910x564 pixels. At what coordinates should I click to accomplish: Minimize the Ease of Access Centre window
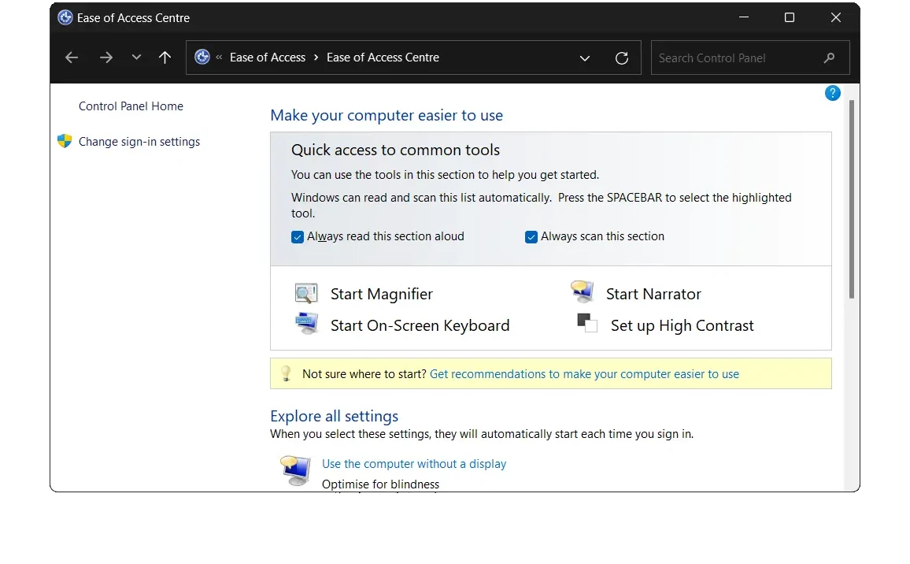743,17
